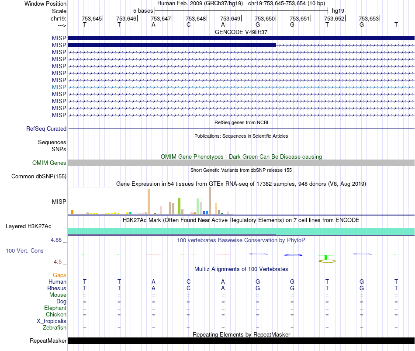Select the X_tropicalis alignment row label
This screenshot has height=351, width=415.
point(52,321)
